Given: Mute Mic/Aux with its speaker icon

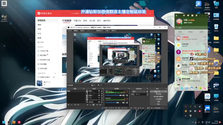Looking at the screenshot, I should pyautogui.click(x=123, y=95).
